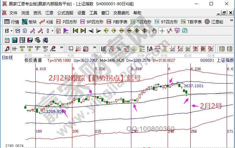235x148 pixels.
Task: Open the 板块 sector view
Action: click(29, 22)
